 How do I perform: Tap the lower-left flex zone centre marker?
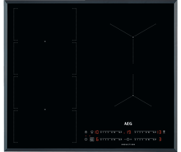click(45, 109)
